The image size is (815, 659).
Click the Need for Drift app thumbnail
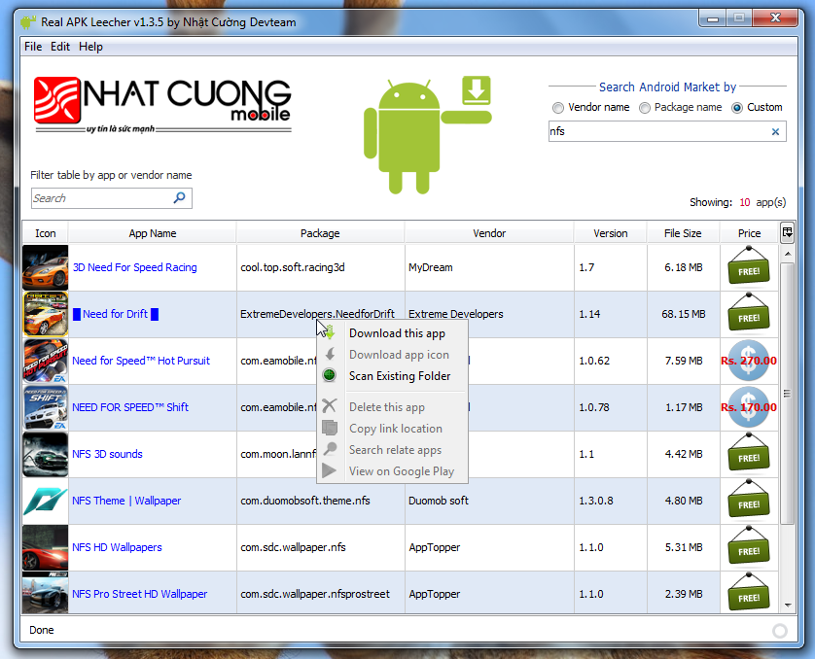tap(45, 314)
